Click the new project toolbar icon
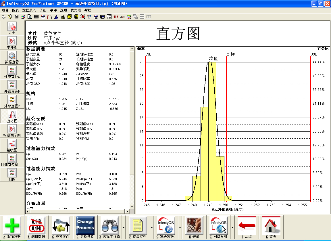Screen dimensions: 331x241 point(3,17)
